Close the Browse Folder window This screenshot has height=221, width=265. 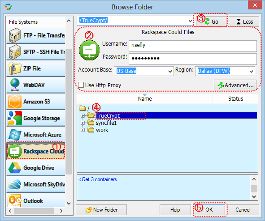[x=255, y=5]
